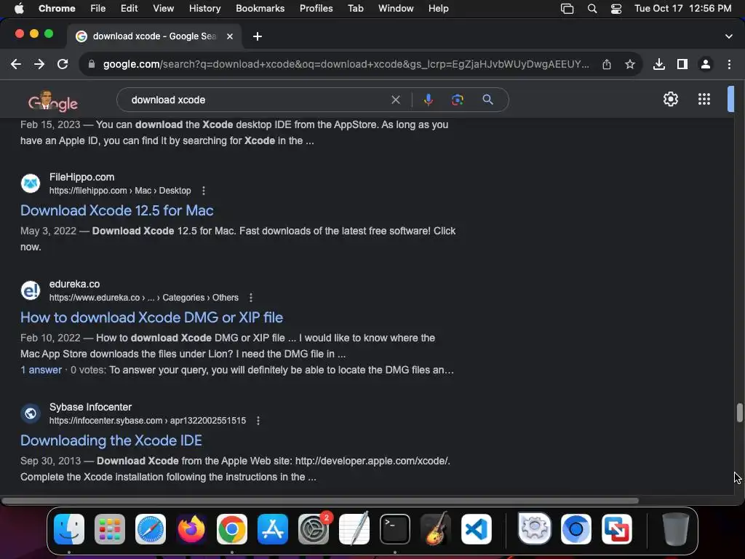
Task: Open the Help menu
Action: [438, 9]
